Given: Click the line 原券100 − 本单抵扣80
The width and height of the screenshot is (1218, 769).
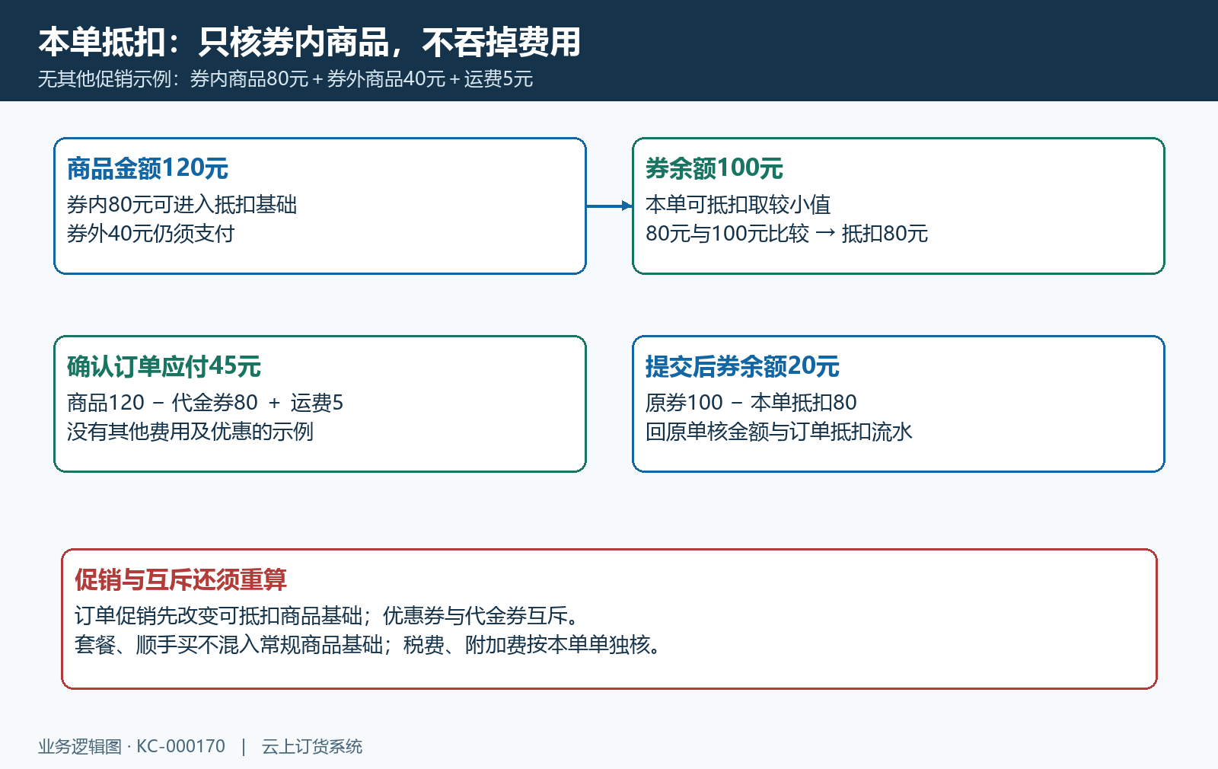Looking at the screenshot, I should [751, 403].
